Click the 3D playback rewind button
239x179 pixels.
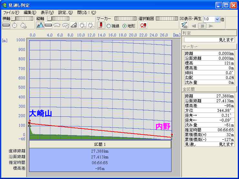click(x=194, y=26)
